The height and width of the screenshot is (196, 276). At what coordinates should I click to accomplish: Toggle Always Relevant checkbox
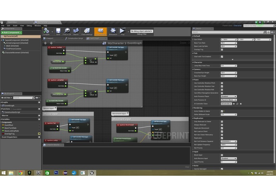tap(222, 125)
